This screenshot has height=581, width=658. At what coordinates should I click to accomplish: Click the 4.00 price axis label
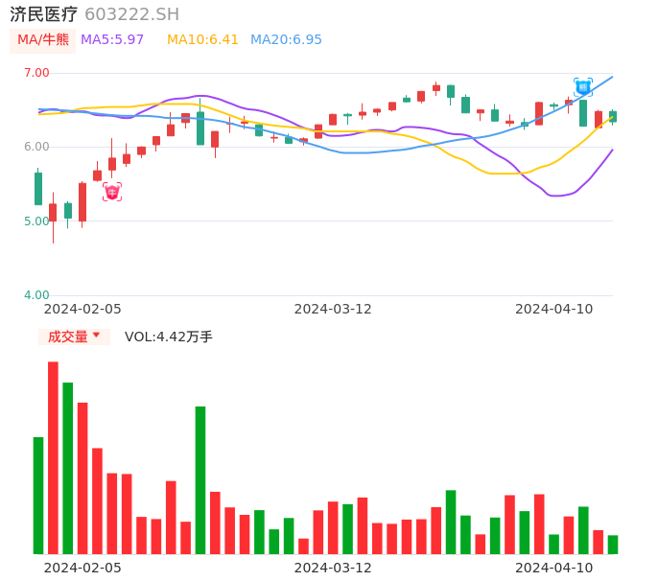[36, 295]
